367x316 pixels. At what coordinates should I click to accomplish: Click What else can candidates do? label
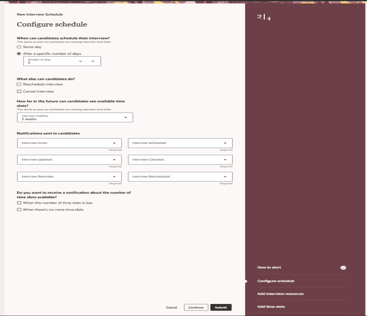(x=46, y=79)
